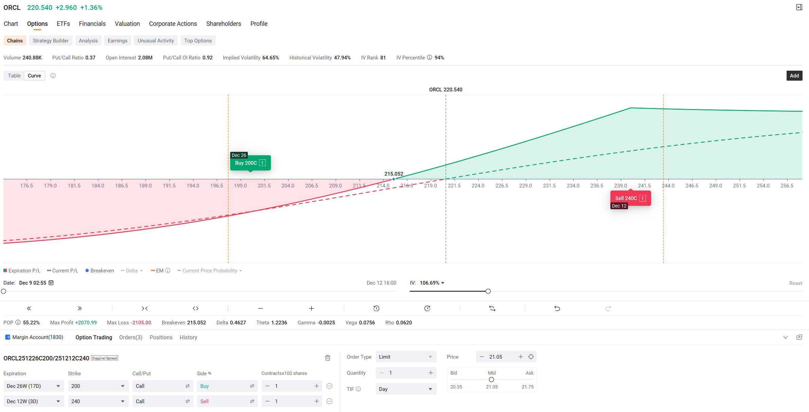Screen dimensions: 809x412
Task: Open the TIF Day dropdown
Action: [x=406, y=389]
